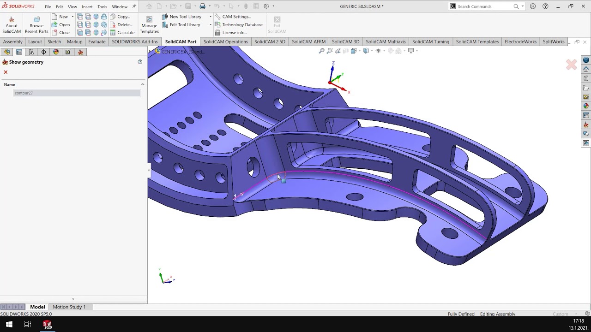Click Zoom to Fit icon in viewport toolbar
Screen dimensions: 591x332
click(322, 51)
